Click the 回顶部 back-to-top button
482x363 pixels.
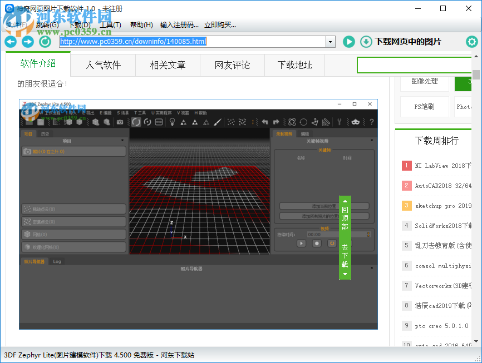[345, 217]
